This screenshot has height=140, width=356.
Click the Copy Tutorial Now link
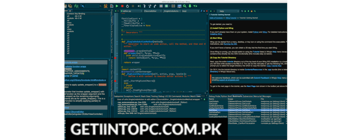pos(274,66)
